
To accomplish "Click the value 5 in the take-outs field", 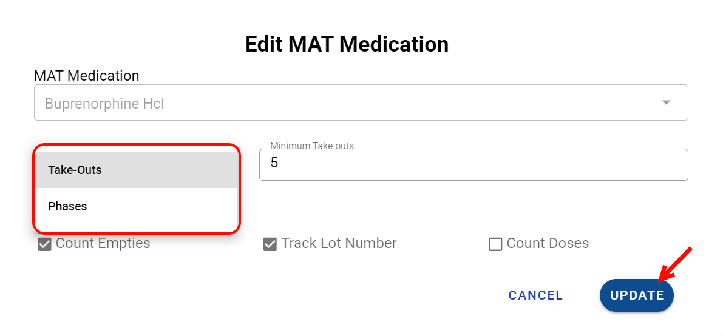I will (x=274, y=164).
